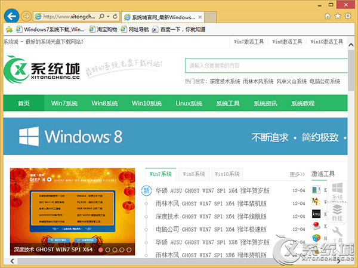
Task: Click the vertical scrollbar thumb
Action: (351, 70)
